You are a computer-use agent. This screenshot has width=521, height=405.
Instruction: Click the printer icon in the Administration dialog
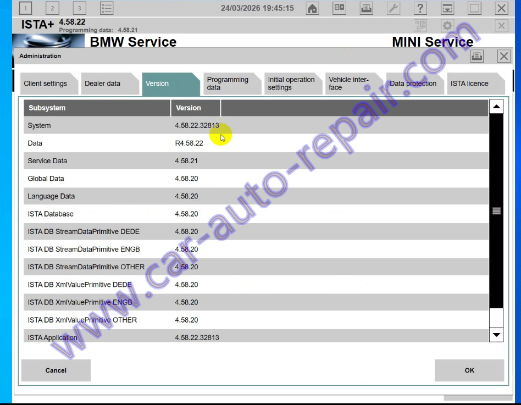tap(476, 56)
